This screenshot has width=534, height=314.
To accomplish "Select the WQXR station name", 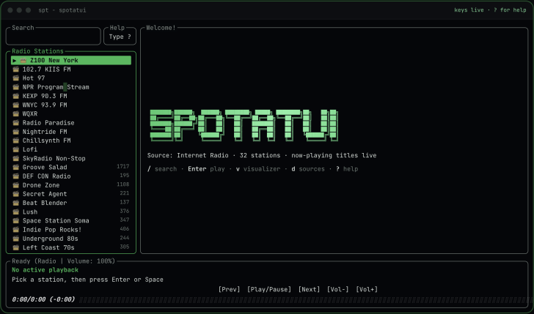I will tap(30, 114).
